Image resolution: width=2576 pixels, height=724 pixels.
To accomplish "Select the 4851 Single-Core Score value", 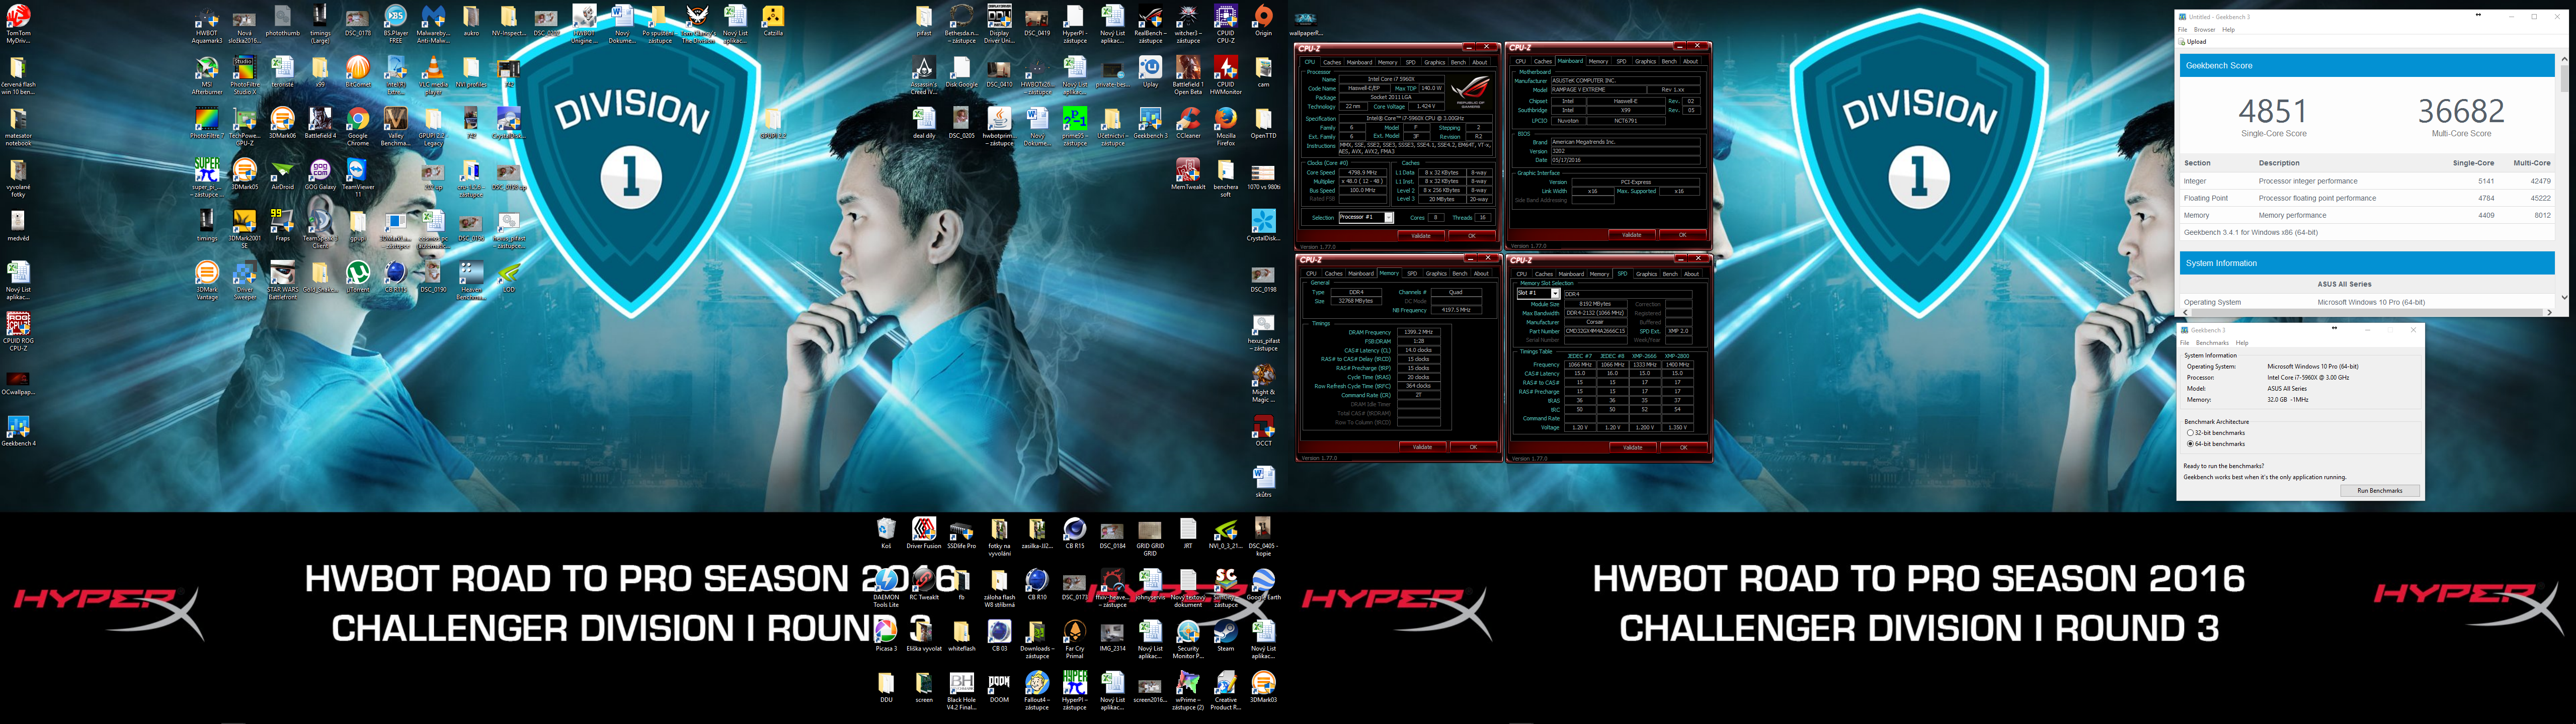I will click(x=2273, y=111).
